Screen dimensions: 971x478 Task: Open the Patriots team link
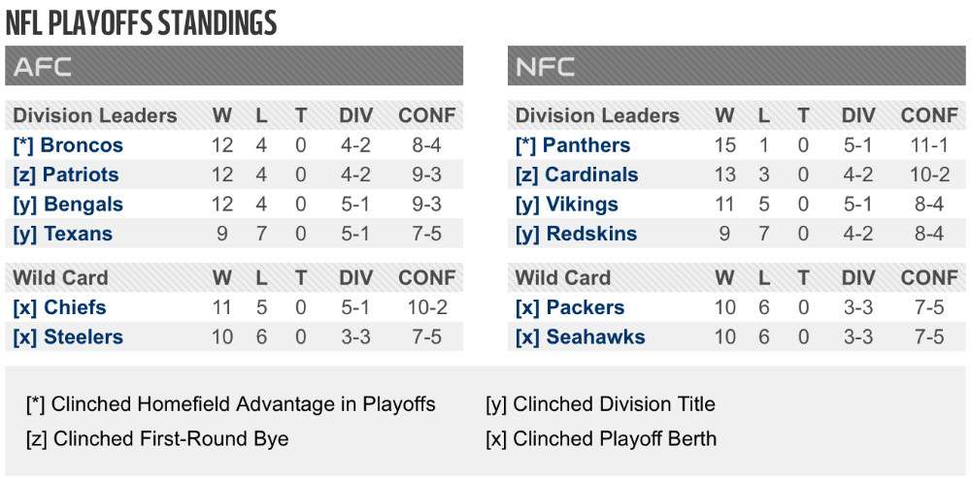point(66,175)
